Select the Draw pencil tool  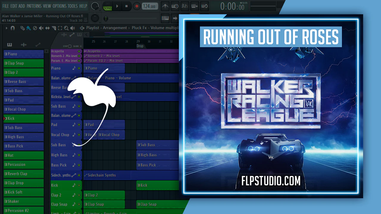pyautogui.click(x=23, y=28)
